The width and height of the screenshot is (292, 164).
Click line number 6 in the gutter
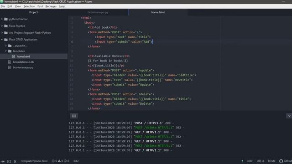(72, 42)
